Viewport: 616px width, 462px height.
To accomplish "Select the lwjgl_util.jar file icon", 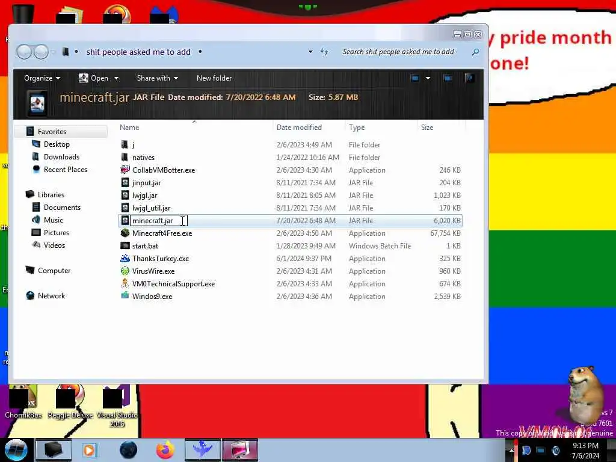I will 125,208.
